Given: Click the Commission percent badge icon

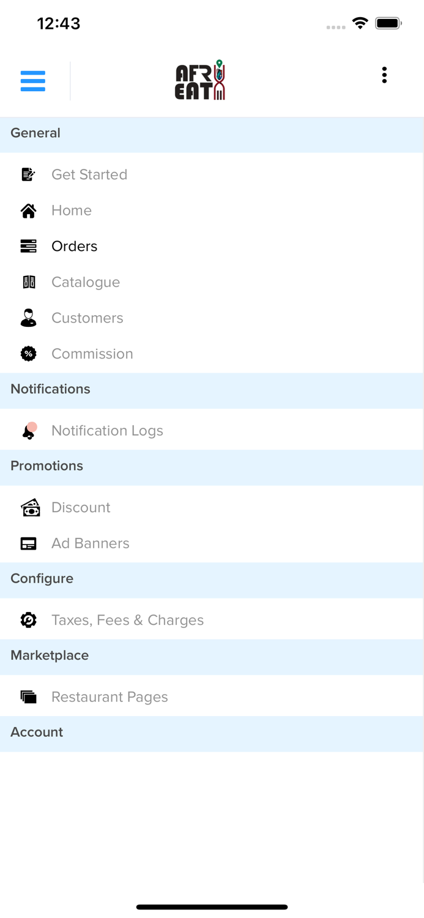Looking at the screenshot, I should pos(28,354).
